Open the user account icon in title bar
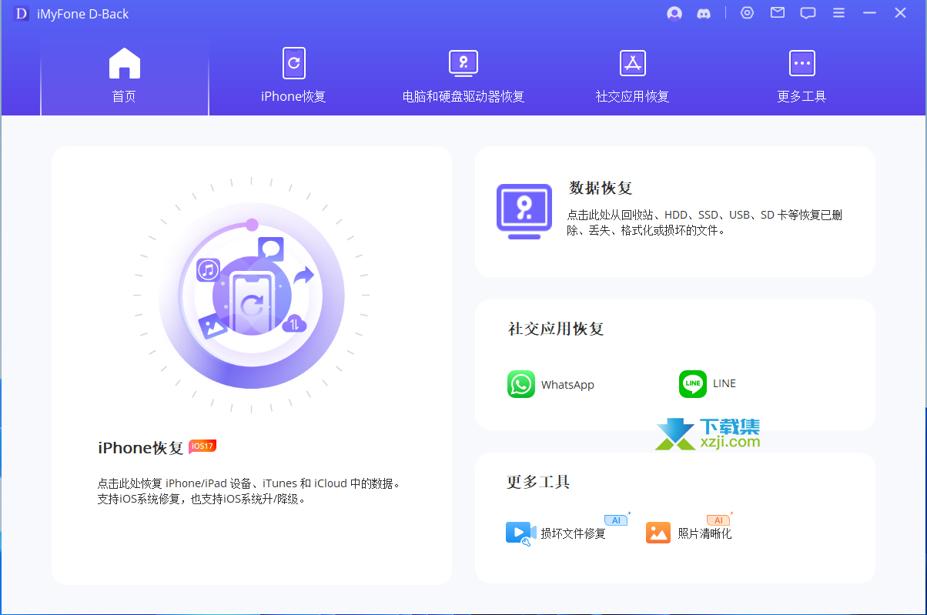 point(674,13)
